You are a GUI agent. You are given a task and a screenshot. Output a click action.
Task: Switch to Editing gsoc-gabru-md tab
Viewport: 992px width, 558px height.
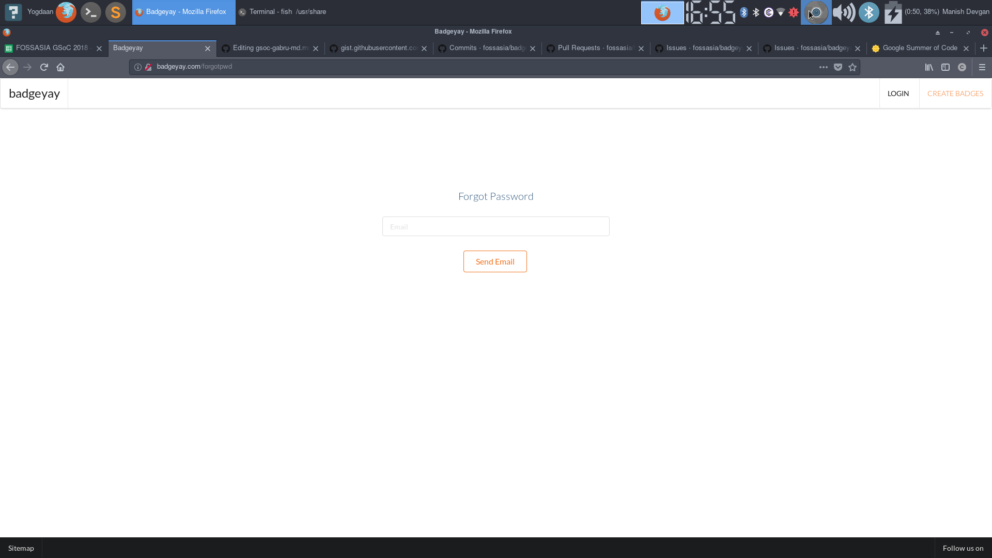coord(271,48)
